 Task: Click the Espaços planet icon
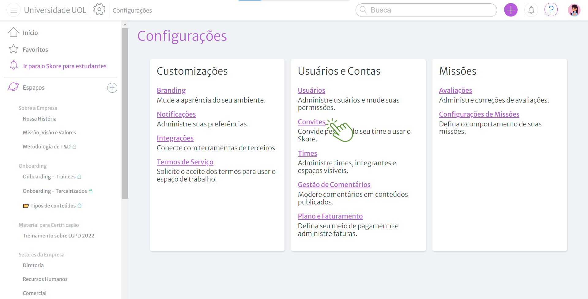[13, 87]
